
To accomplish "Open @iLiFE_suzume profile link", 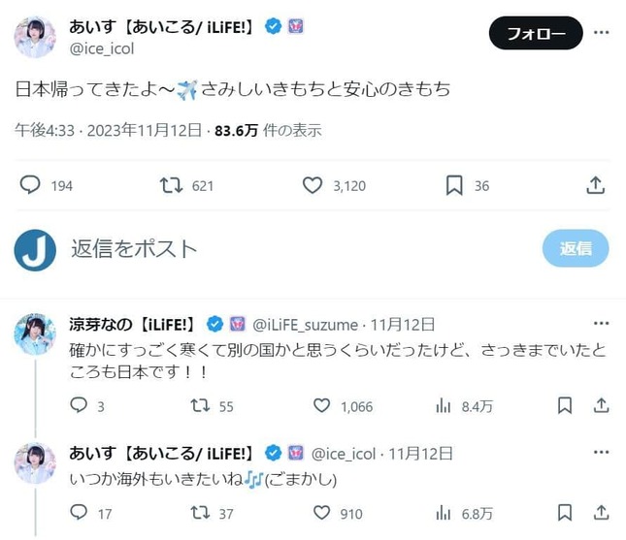I will coord(306,325).
